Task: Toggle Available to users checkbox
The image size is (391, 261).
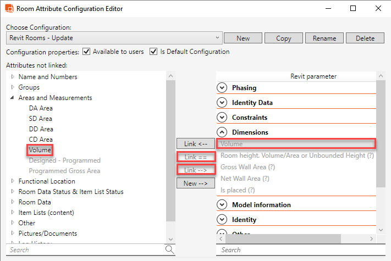Action: click(86, 52)
